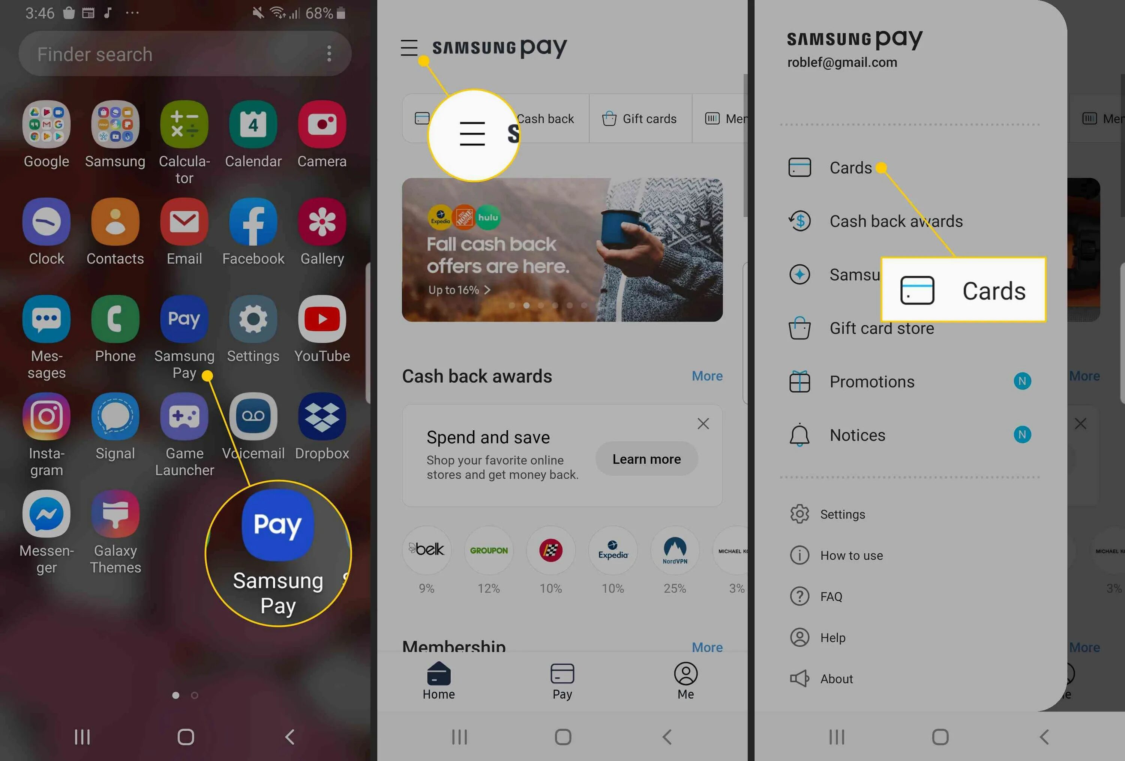Screen dimensions: 1125x761
Task: Click FAQ link in Samsung Pay menu
Action: click(x=832, y=596)
